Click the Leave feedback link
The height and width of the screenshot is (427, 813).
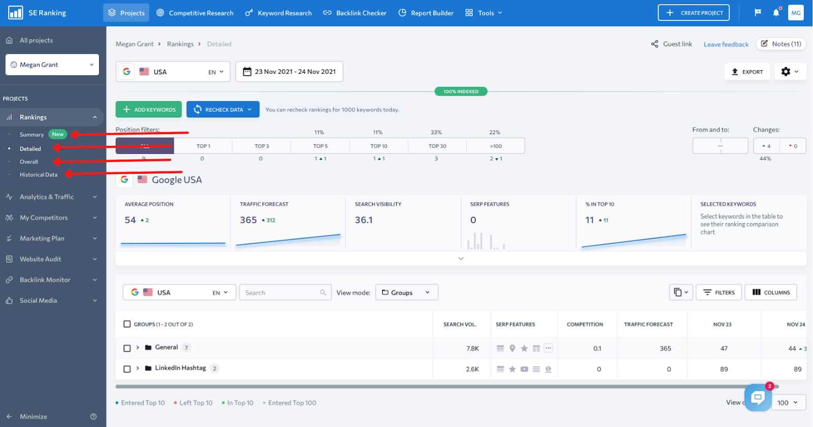726,44
